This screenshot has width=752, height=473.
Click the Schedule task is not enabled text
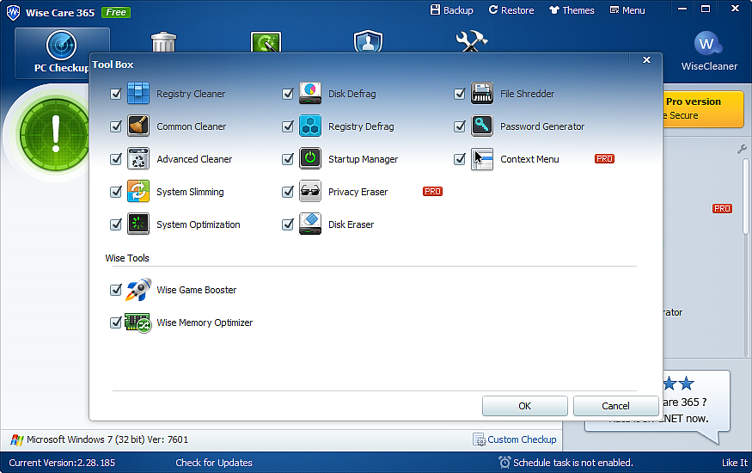[573, 463]
